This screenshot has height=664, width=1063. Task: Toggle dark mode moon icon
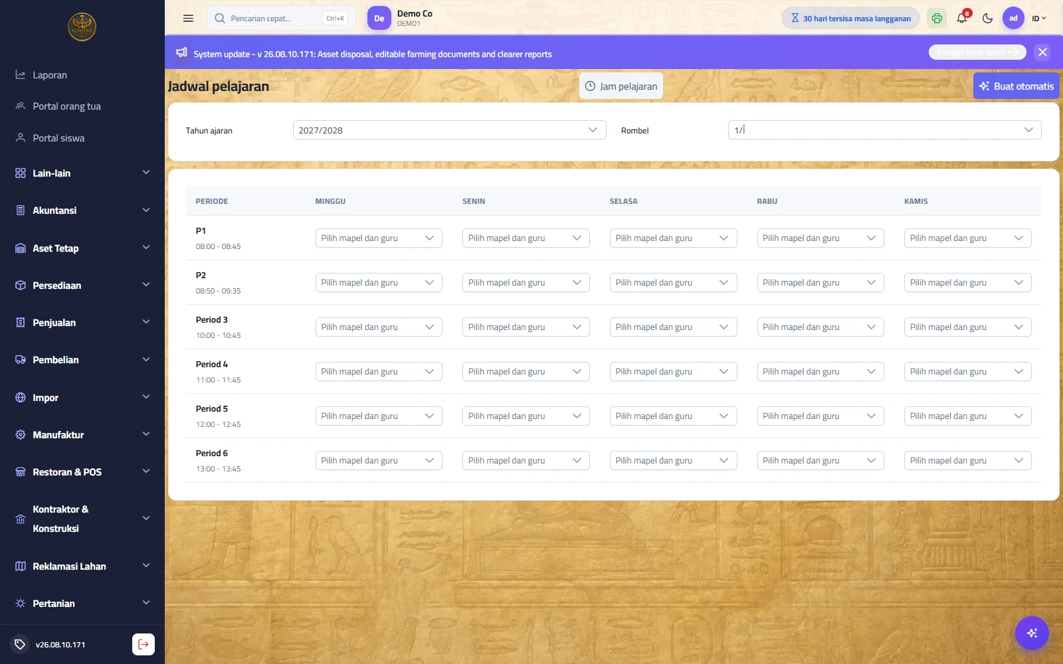click(x=987, y=19)
